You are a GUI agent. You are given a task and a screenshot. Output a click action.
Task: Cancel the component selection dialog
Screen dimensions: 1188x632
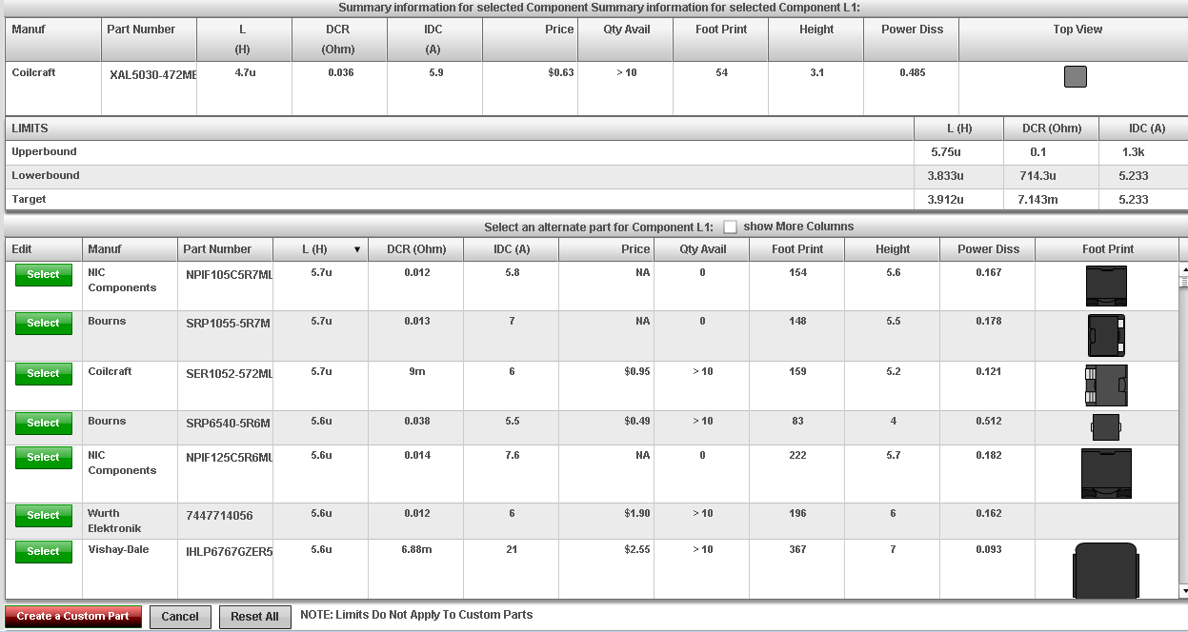(x=180, y=617)
